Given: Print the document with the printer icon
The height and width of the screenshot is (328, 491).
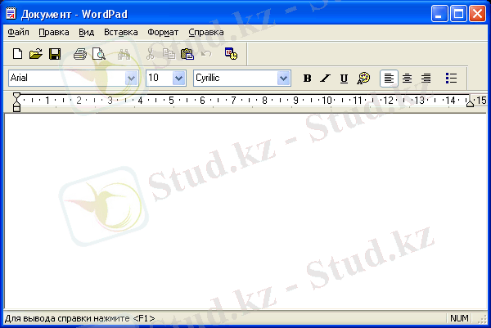Looking at the screenshot, I should 80,54.
